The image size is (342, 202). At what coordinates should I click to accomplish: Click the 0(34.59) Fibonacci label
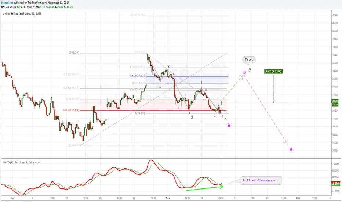[139, 113]
